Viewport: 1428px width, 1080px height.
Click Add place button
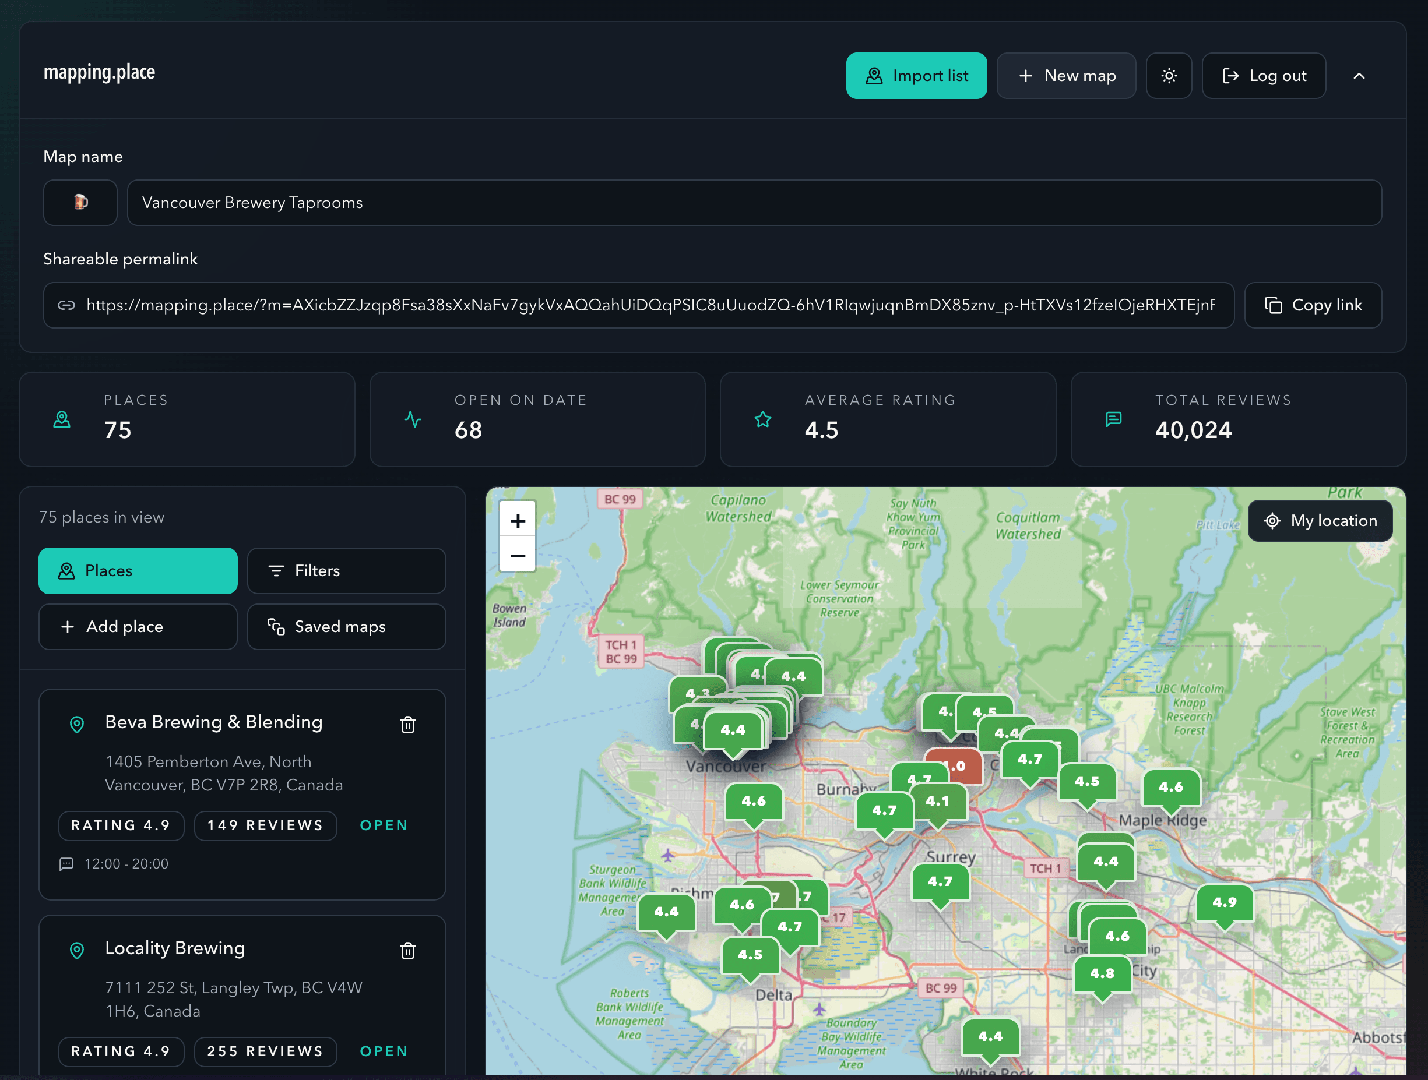pyautogui.click(x=138, y=626)
